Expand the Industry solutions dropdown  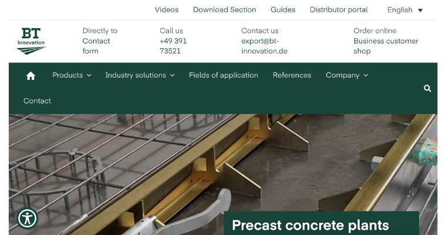click(140, 75)
